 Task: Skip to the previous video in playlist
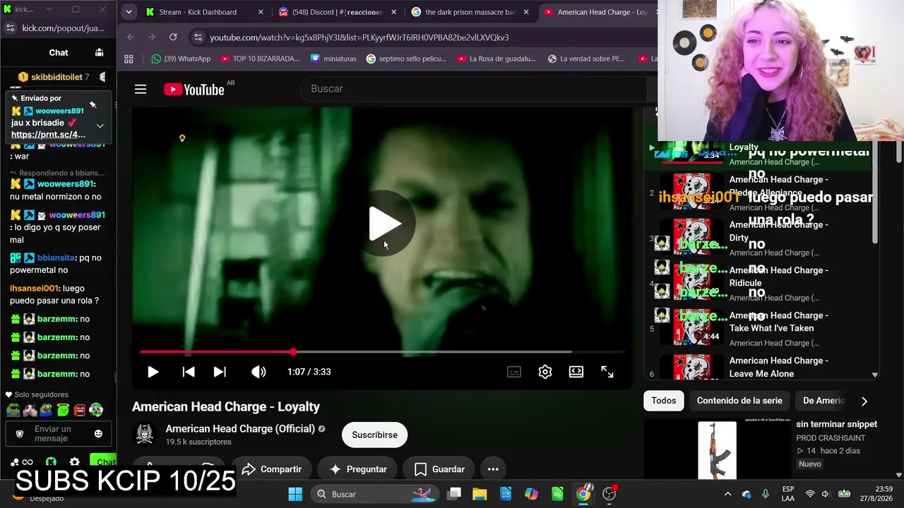tap(189, 372)
